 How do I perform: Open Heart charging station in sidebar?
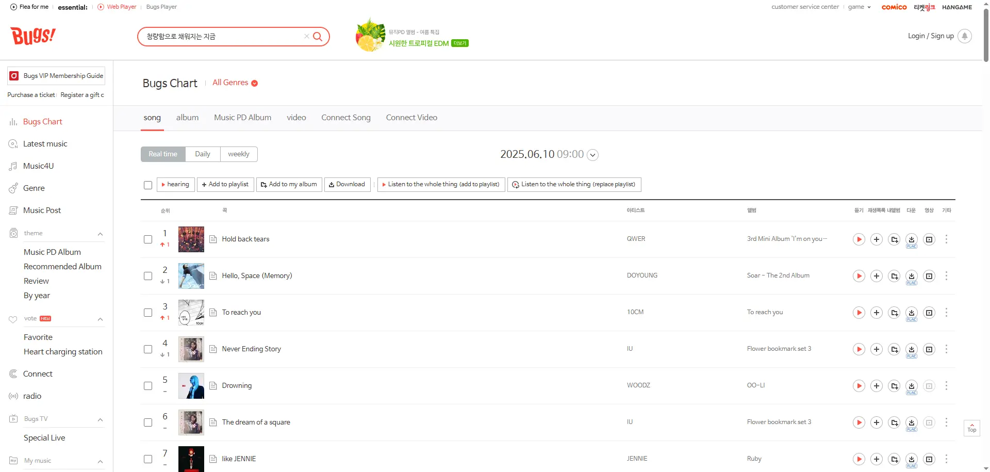pos(63,352)
